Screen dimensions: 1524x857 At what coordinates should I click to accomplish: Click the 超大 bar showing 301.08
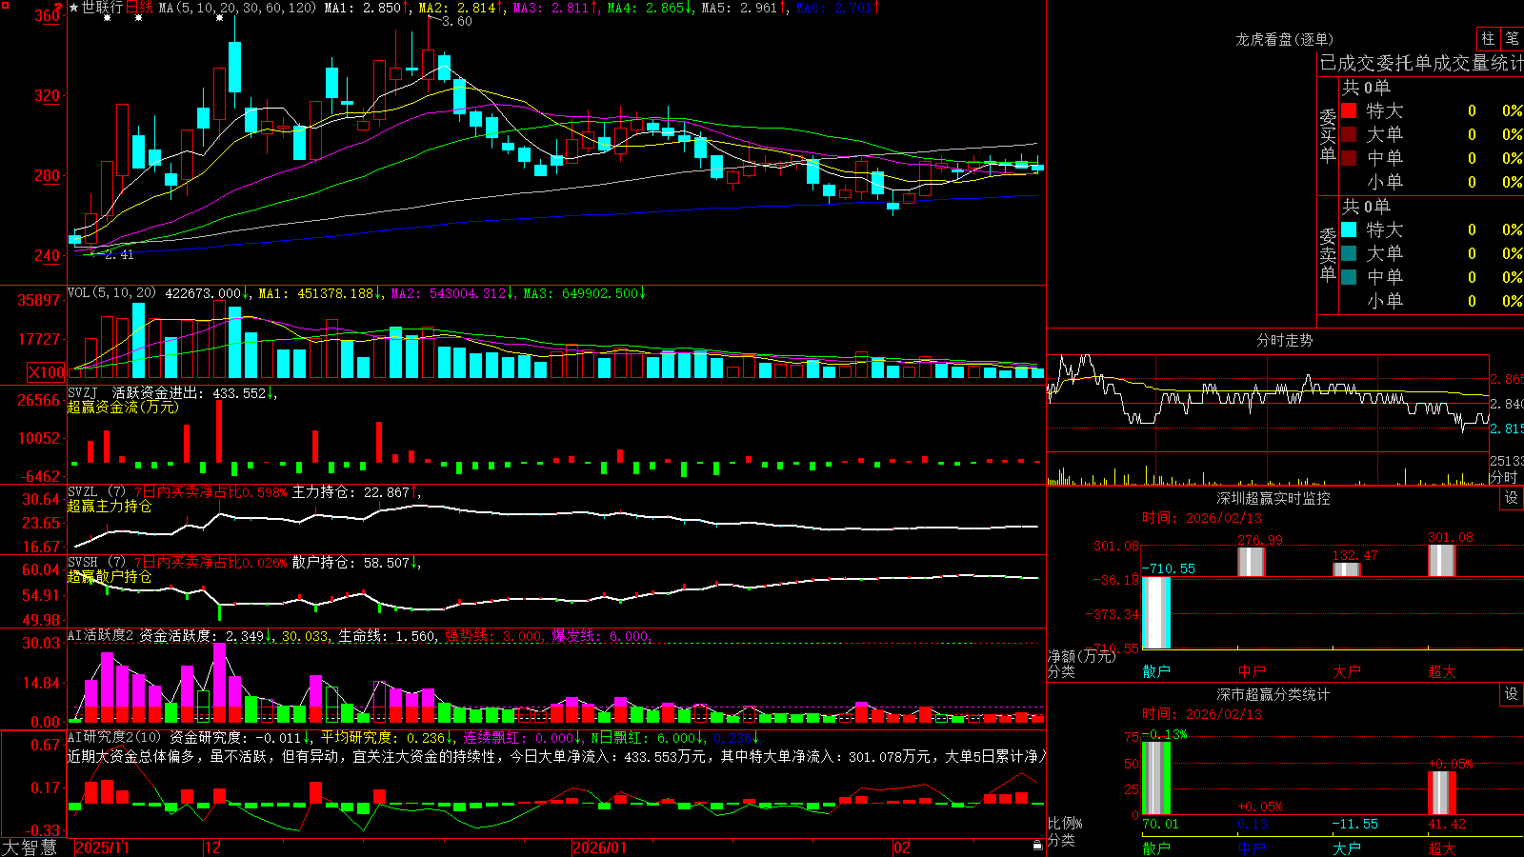[x=1442, y=561]
